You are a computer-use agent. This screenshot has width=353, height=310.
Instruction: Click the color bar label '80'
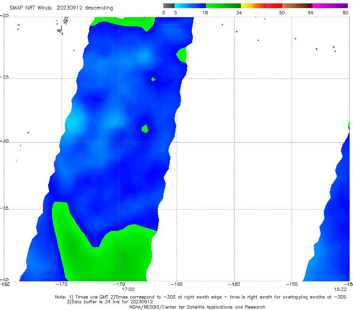click(x=345, y=12)
